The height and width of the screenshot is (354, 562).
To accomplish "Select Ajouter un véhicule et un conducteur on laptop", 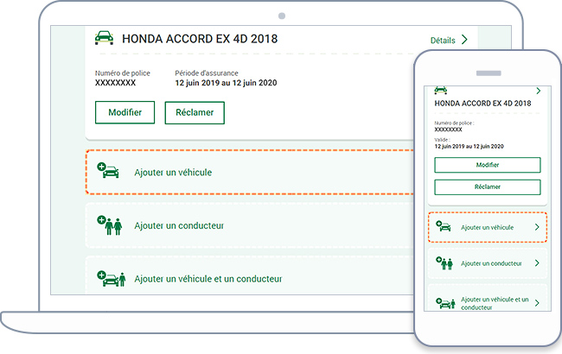I will coord(208,279).
